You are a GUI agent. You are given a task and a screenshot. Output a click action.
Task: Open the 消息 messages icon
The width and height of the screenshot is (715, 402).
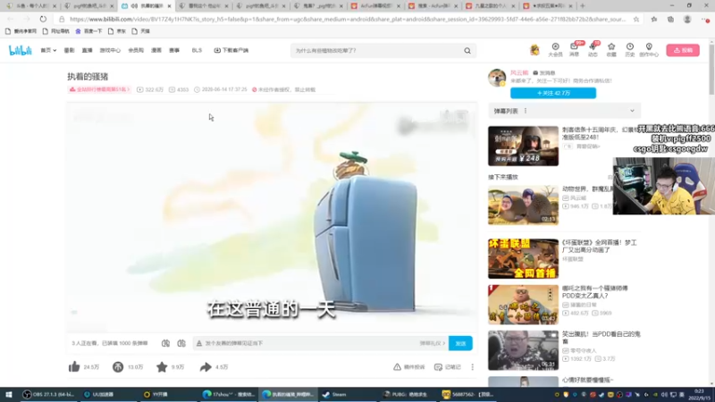[x=574, y=50]
